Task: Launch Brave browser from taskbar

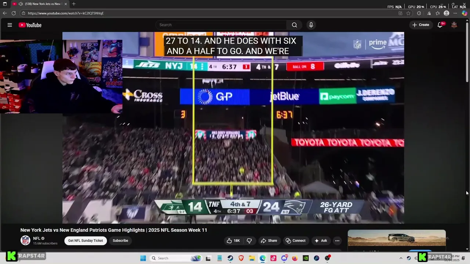Action: (241, 258)
